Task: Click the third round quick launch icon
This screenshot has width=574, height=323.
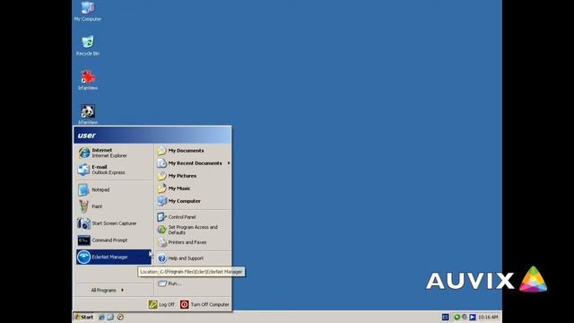Action: pos(120,317)
